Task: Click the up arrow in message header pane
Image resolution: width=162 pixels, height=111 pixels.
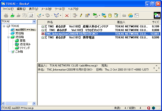Action: (x=156, y=65)
